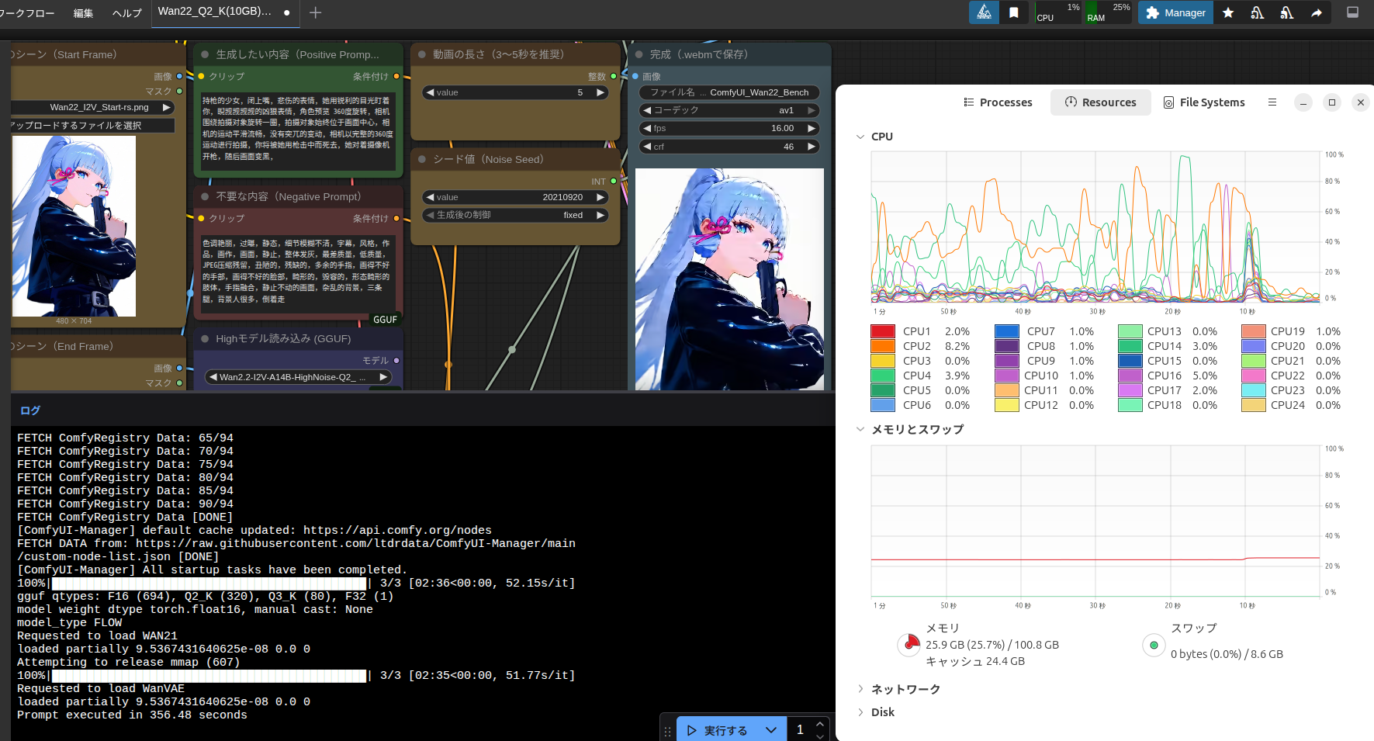Collapse the 完成 webm node via header dot

[639, 54]
